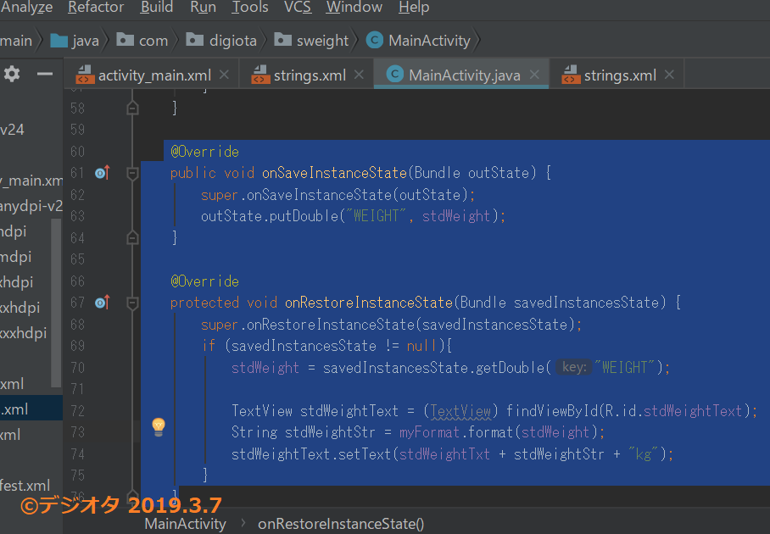Click onRestoreInstanceState() in bottom breadcrumb
770x534 pixels.
[341, 524]
